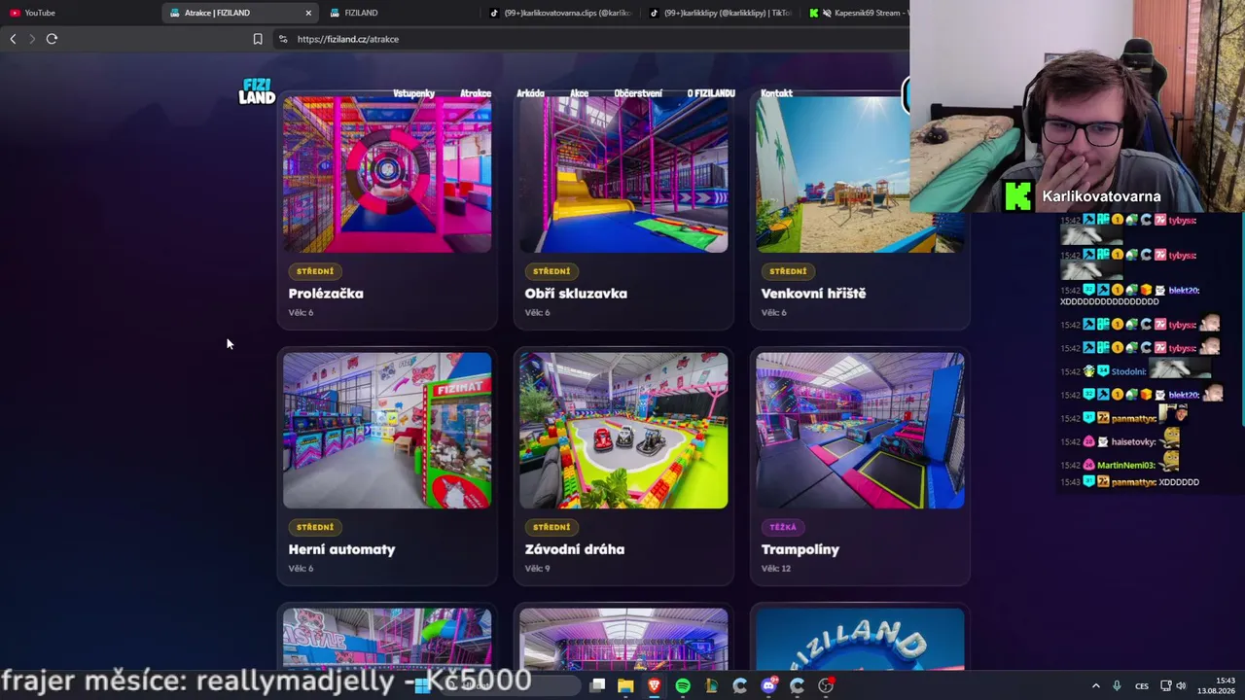
Task: Click the STŘEDNÍ badge on Venkovní hřiště card
Action: tap(788, 271)
